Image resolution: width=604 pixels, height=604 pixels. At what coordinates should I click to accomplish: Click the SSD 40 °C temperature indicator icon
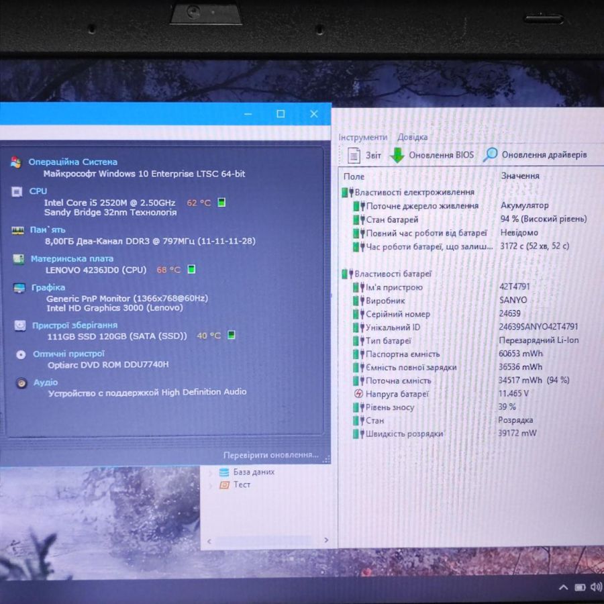click(x=231, y=335)
